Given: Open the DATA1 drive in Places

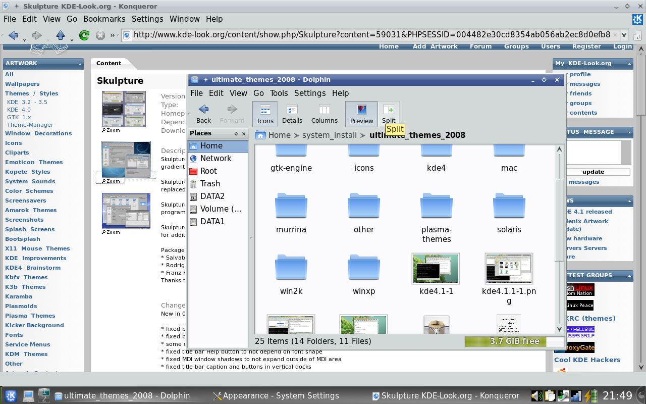Looking at the screenshot, I should point(218,221).
